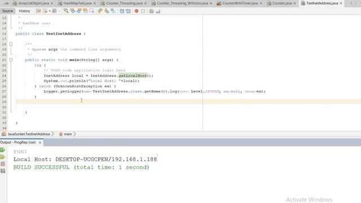The width and height of the screenshot is (361, 203).
Task: Click line number 29 in the gutter
Action: pos(4,101)
